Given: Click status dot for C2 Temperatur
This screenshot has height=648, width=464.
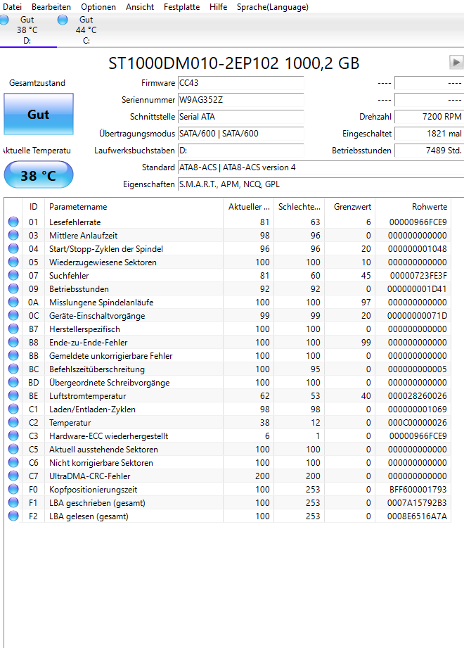Looking at the screenshot, I should click(x=13, y=422).
